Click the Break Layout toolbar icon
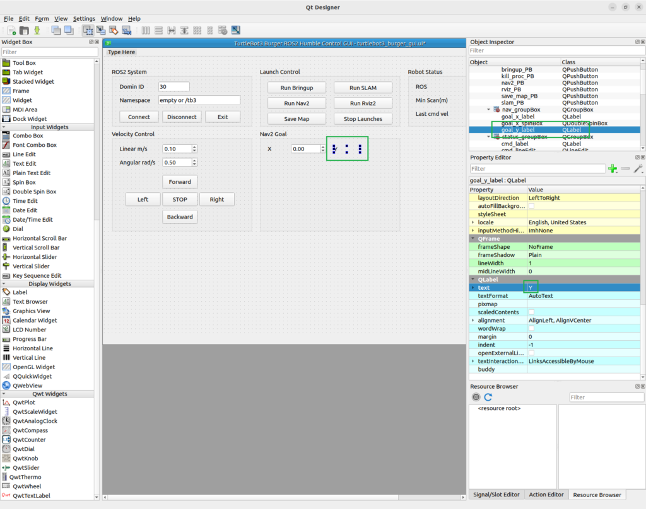The height and width of the screenshot is (509, 646). pos(223,30)
